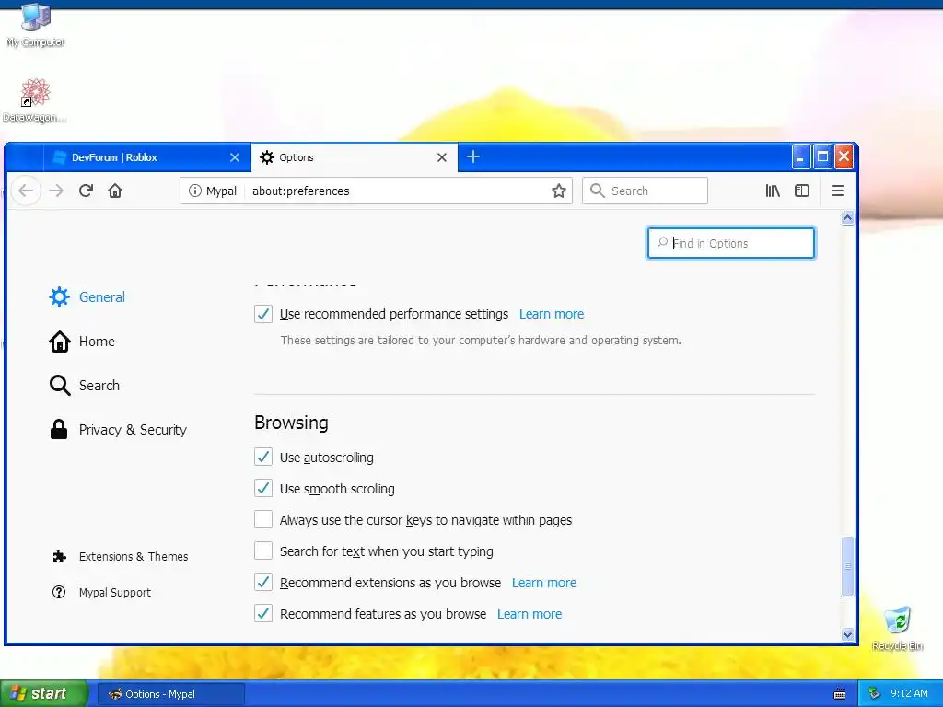The width and height of the screenshot is (943, 707).
Task: Click the scrollbar down arrow
Action: point(847,635)
